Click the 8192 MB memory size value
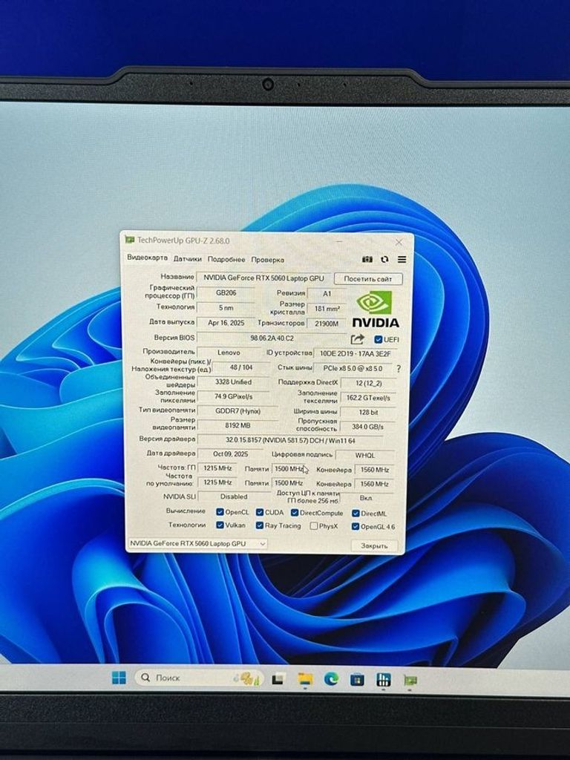 tap(237, 425)
